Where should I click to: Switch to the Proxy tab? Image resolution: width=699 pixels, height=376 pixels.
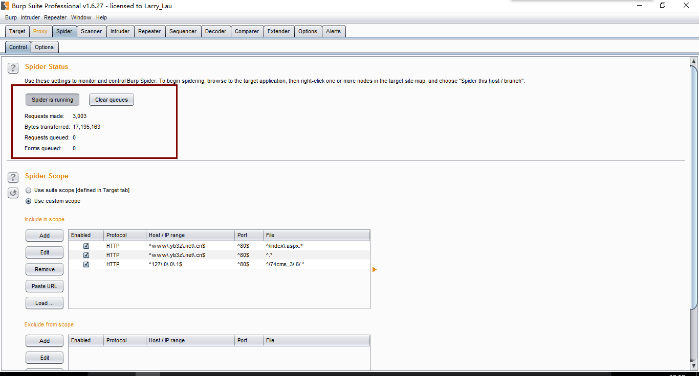click(x=40, y=31)
